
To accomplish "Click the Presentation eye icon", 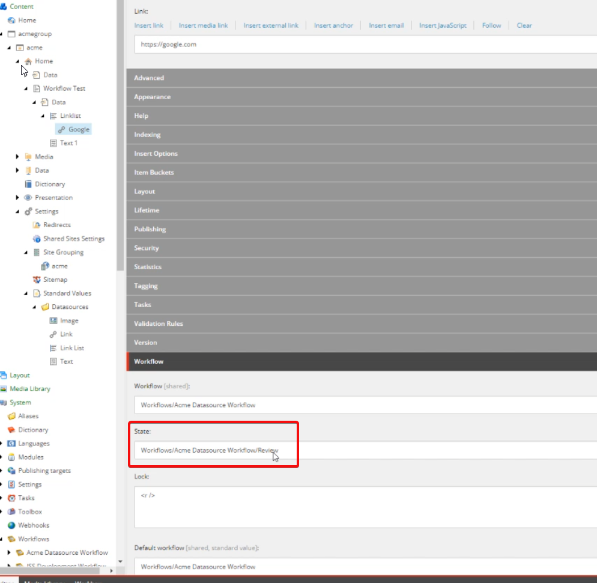I will point(28,198).
